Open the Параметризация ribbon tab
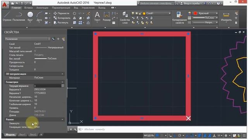The height and width of the screenshot is (139, 248). pyautogui.click(x=61, y=8)
